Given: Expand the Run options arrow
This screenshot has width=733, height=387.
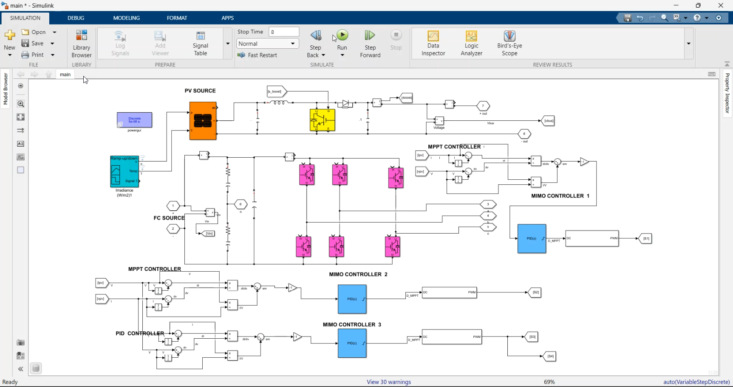Looking at the screenshot, I should pos(342,55).
